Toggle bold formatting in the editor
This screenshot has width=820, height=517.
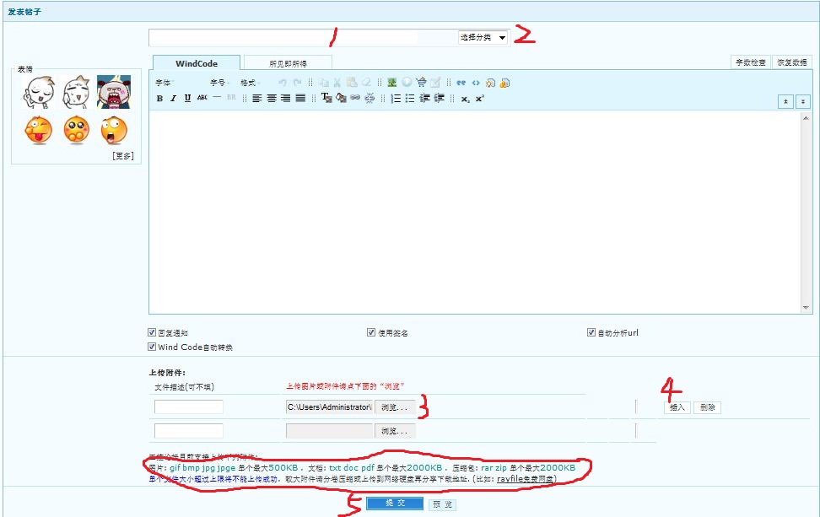[x=159, y=99]
